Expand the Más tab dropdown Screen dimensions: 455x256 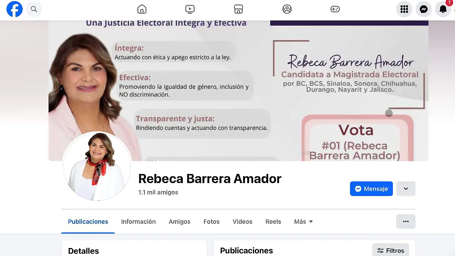coord(303,221)
